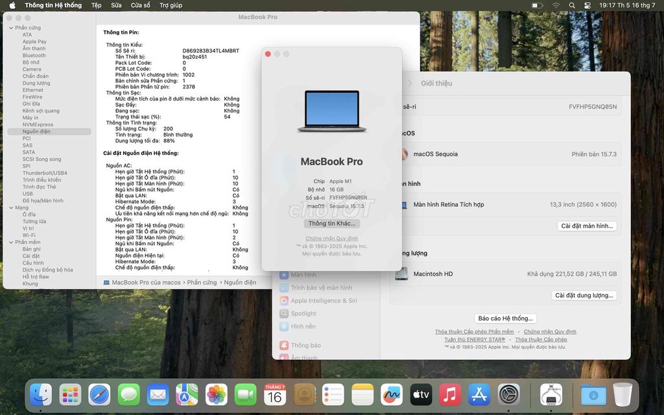Collapse the Phần cứng tree section
The height and width of the screenshot is (415, 664).
pos(11,28)
